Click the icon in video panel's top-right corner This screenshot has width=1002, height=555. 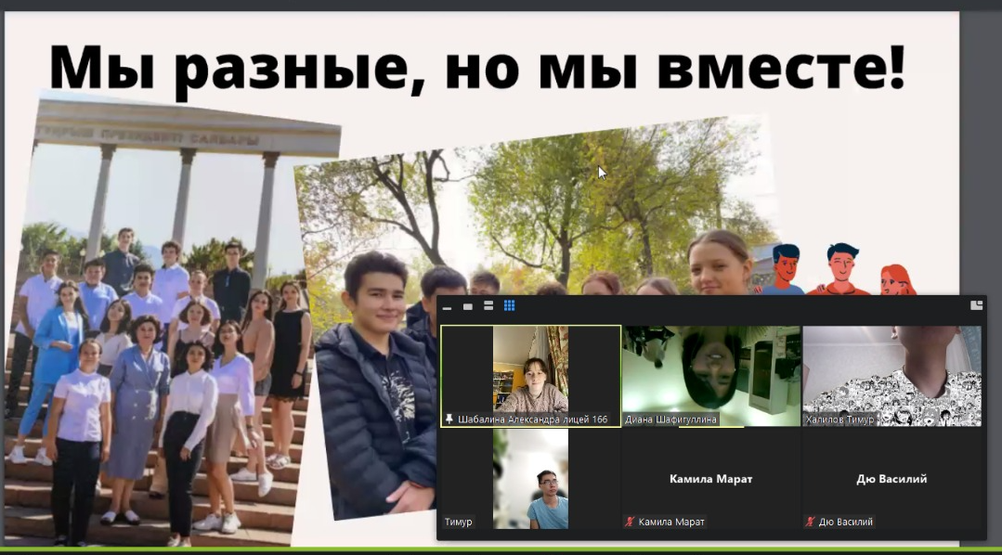tap(976, 305)
